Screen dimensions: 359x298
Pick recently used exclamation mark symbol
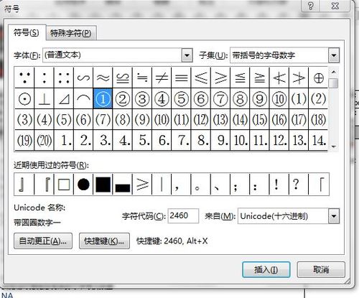[x=279, y=185]
